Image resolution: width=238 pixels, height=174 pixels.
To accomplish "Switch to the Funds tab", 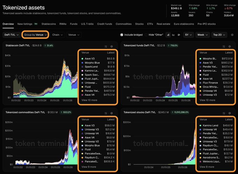I will pos(73,24).
